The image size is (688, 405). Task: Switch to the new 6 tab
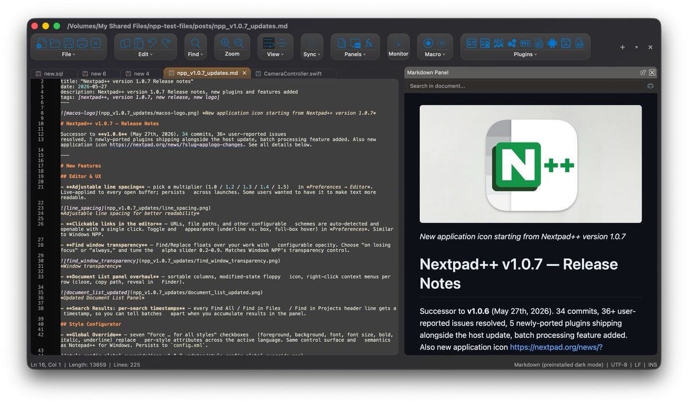pos(99,73)
